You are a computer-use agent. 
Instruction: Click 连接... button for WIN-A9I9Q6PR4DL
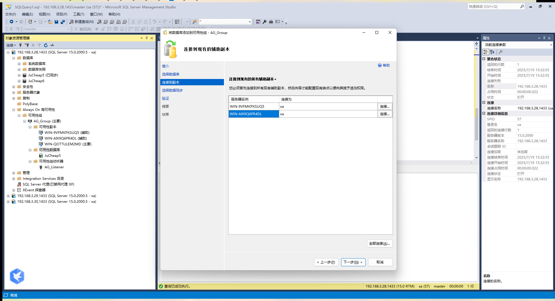[385, 114]
